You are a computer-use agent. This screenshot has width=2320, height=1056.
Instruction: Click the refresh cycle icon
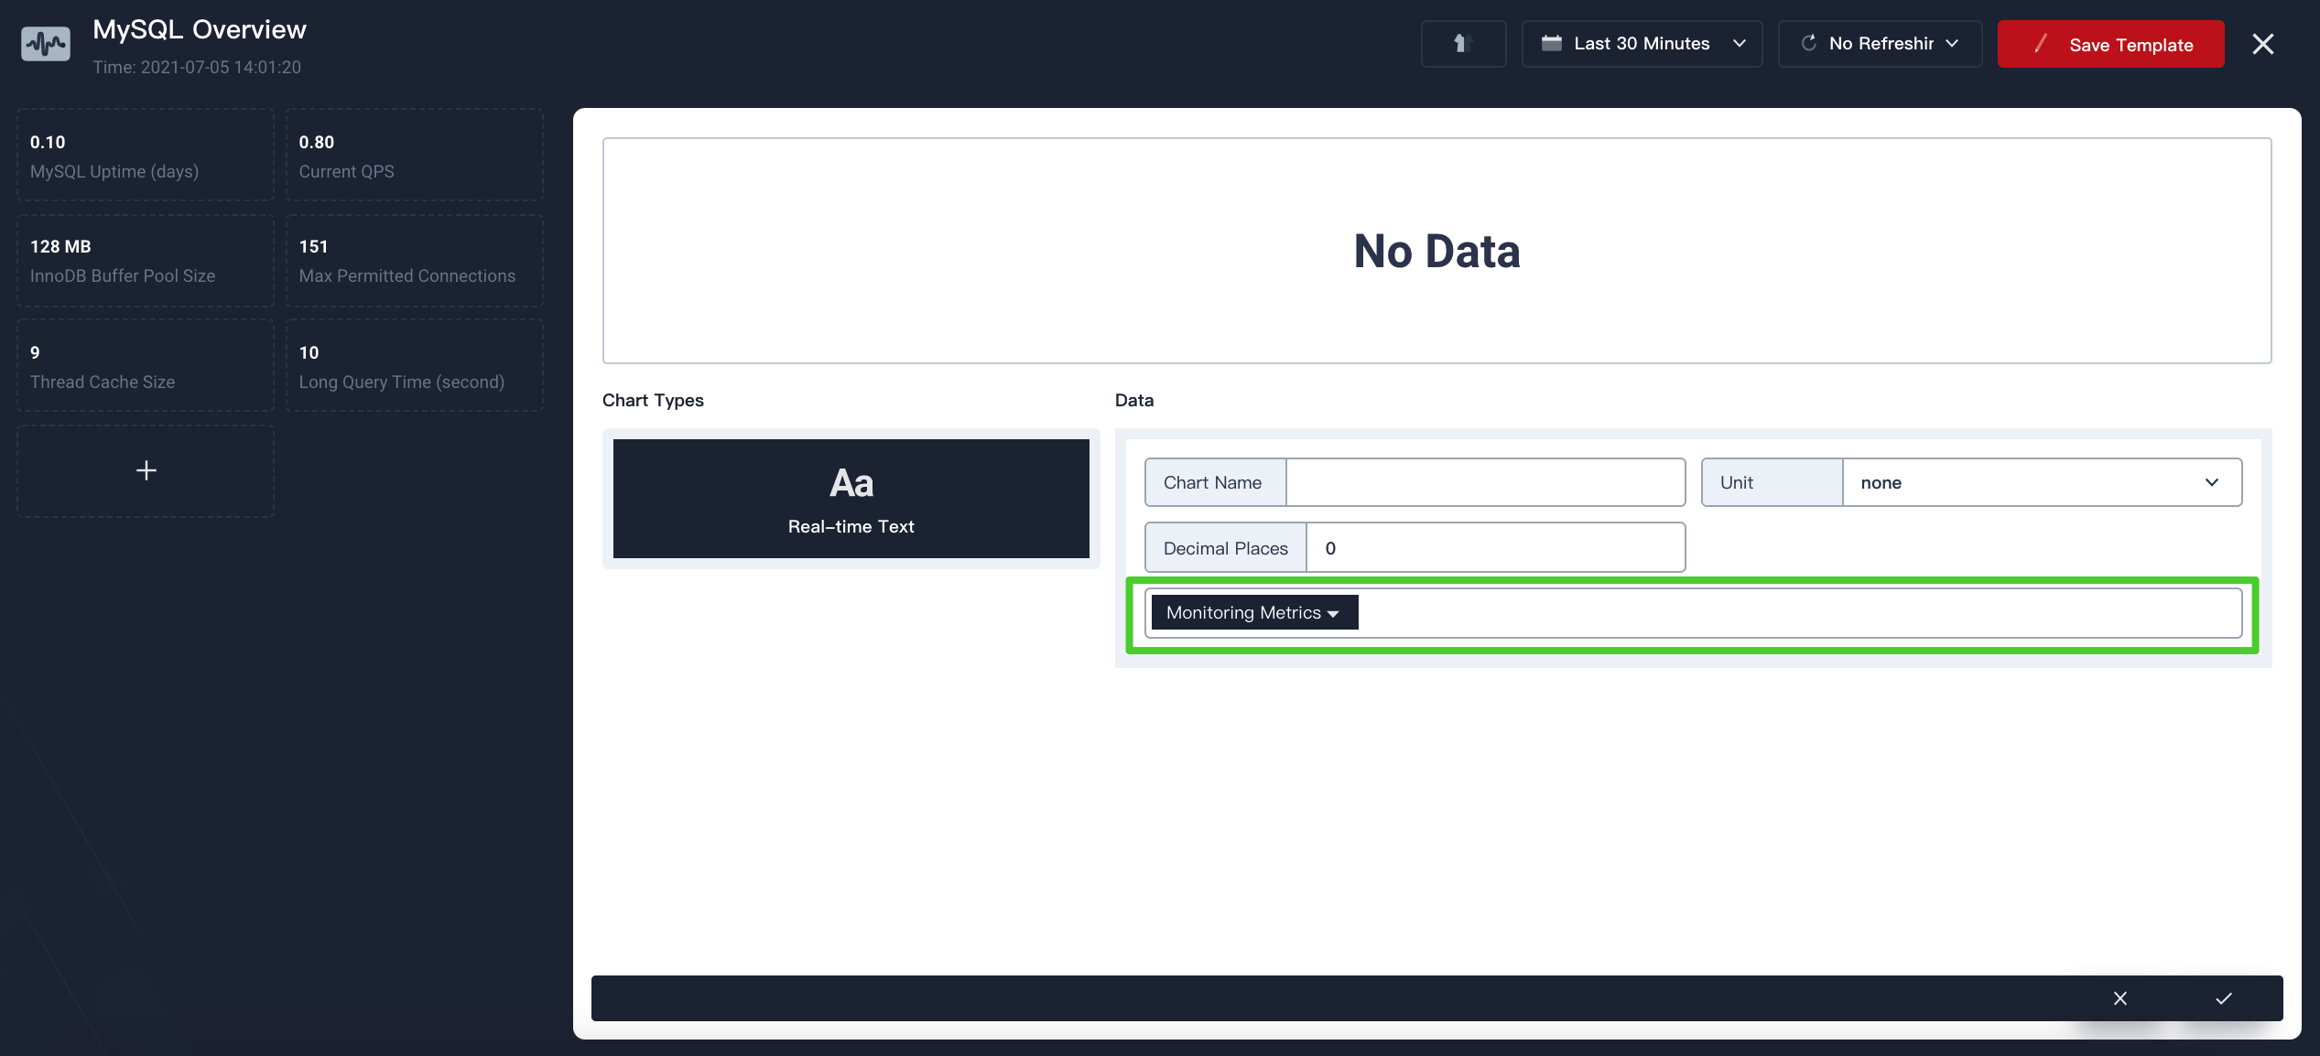coord(1806,43)
